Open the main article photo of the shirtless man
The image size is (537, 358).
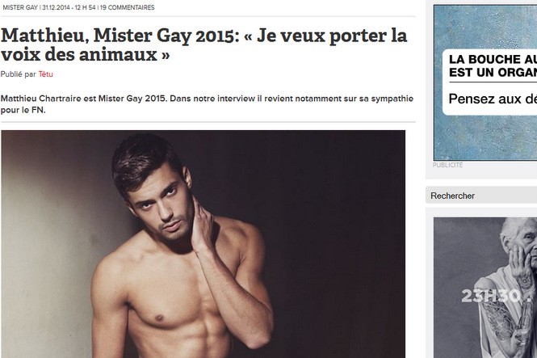pos(203,244)
